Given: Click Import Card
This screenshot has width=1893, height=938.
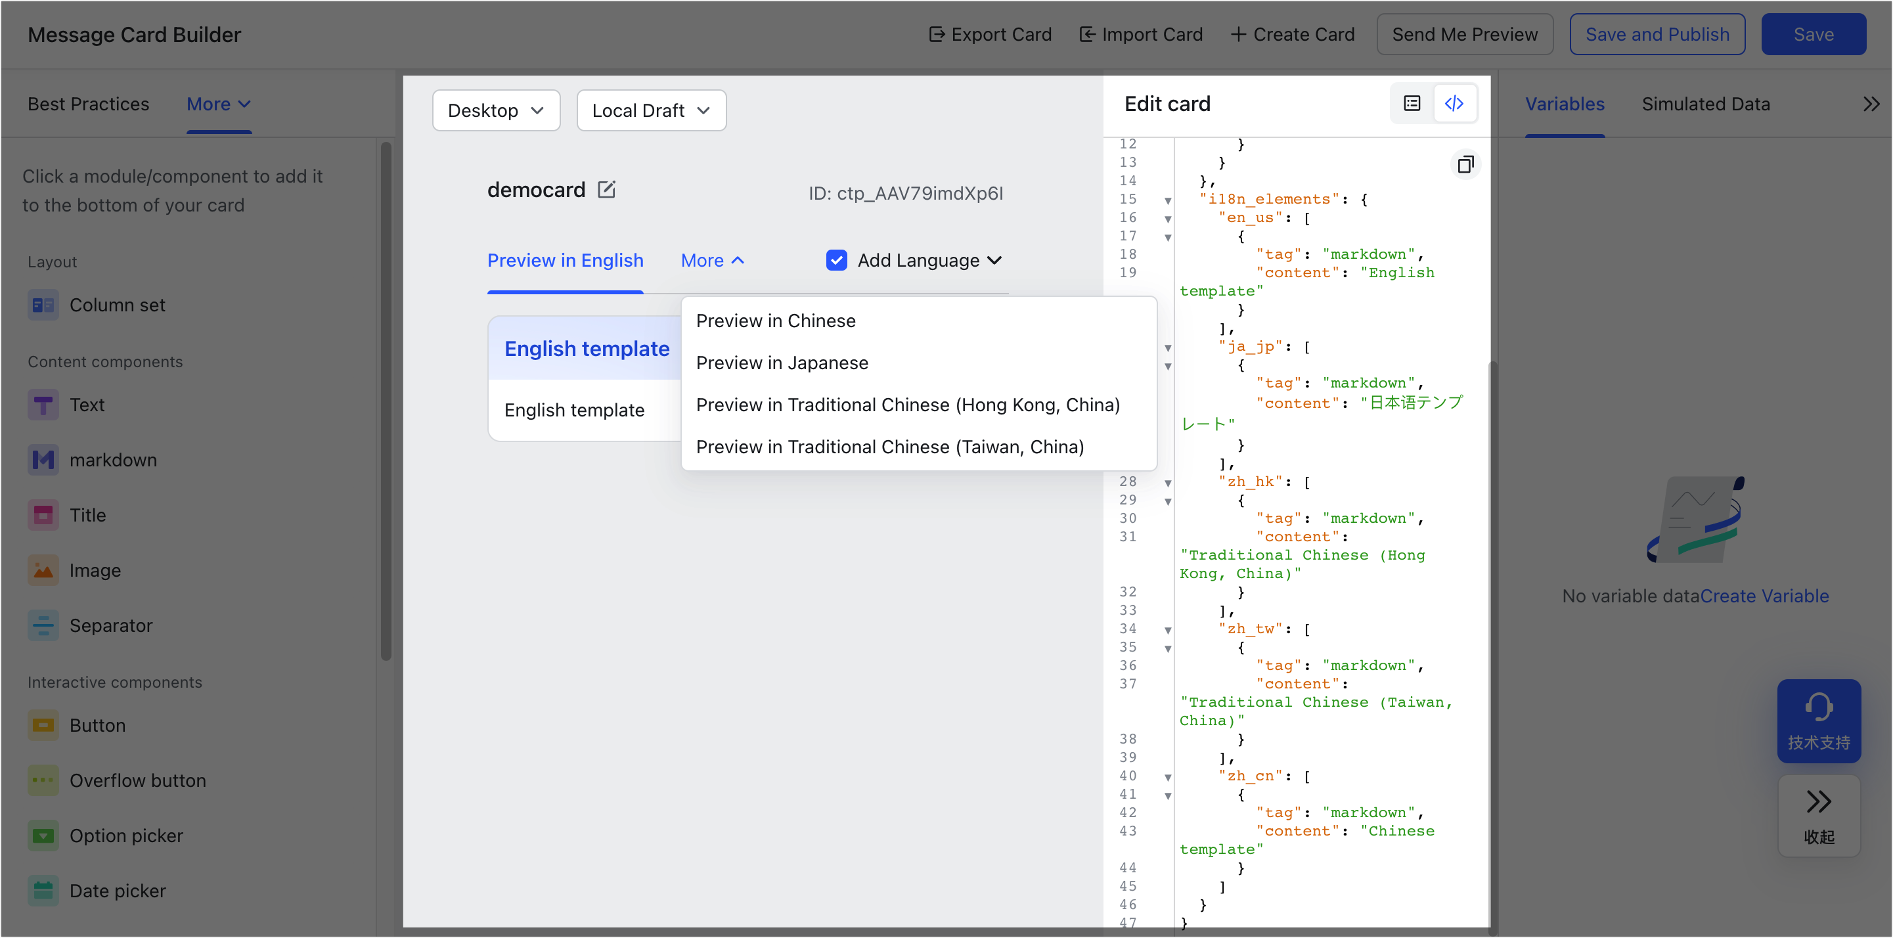Looking at the screenshot, I should point(1140,35).
